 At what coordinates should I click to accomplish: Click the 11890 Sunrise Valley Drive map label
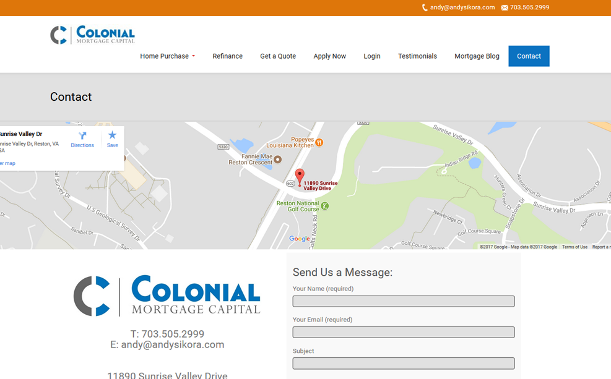[x=320, y=185]
